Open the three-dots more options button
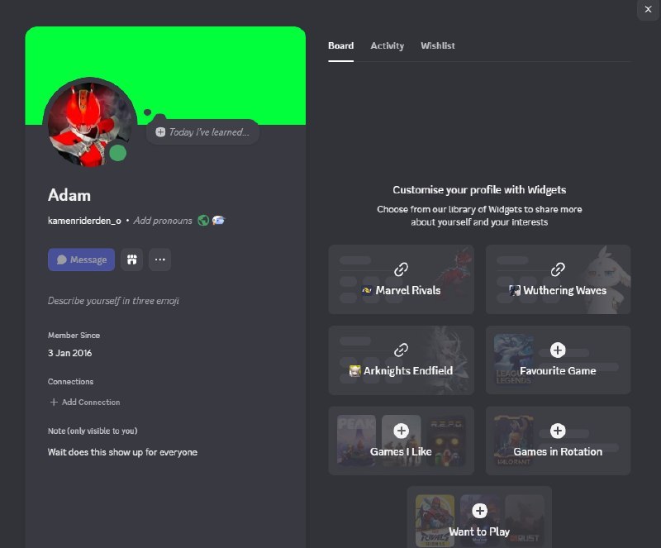Image resolution: width=661 pixels, height=548 pixels. coord(159,260)
